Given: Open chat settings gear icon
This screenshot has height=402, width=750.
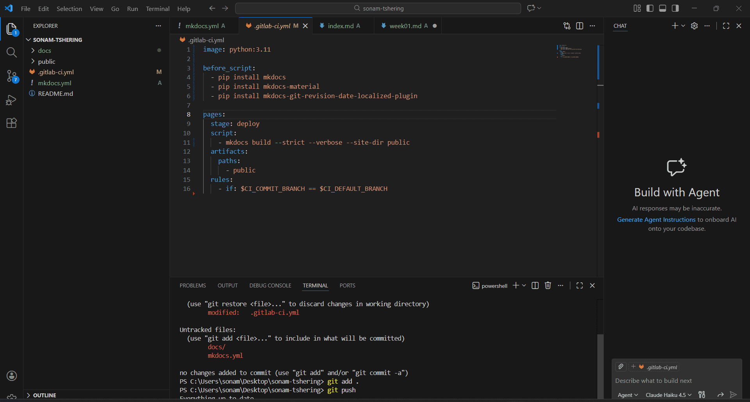Looking at the screenshot, I should tap(694, 26).
